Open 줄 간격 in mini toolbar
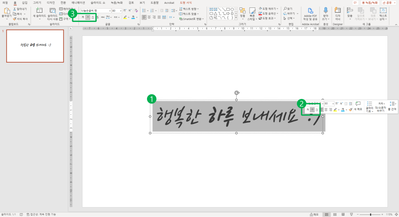Viewport: 399px width, 217px height. (392, 106)
